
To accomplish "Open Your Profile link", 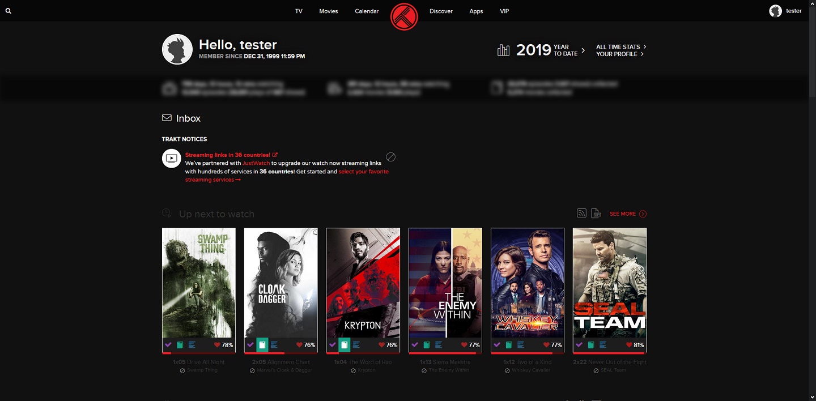I will point(620,54).
